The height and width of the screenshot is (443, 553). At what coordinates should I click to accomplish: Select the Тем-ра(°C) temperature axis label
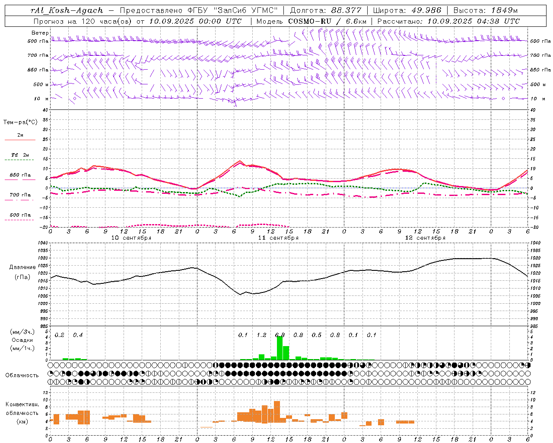[x=20, y=122]
